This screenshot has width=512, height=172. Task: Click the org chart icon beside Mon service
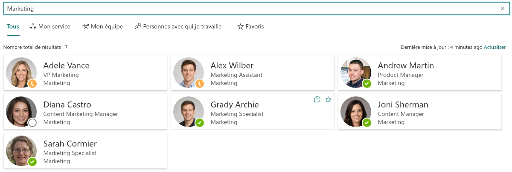33,26
